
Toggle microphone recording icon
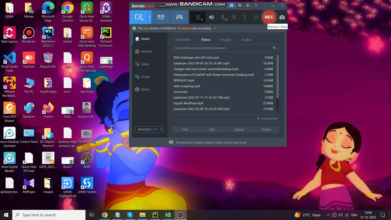click(223, 17)
